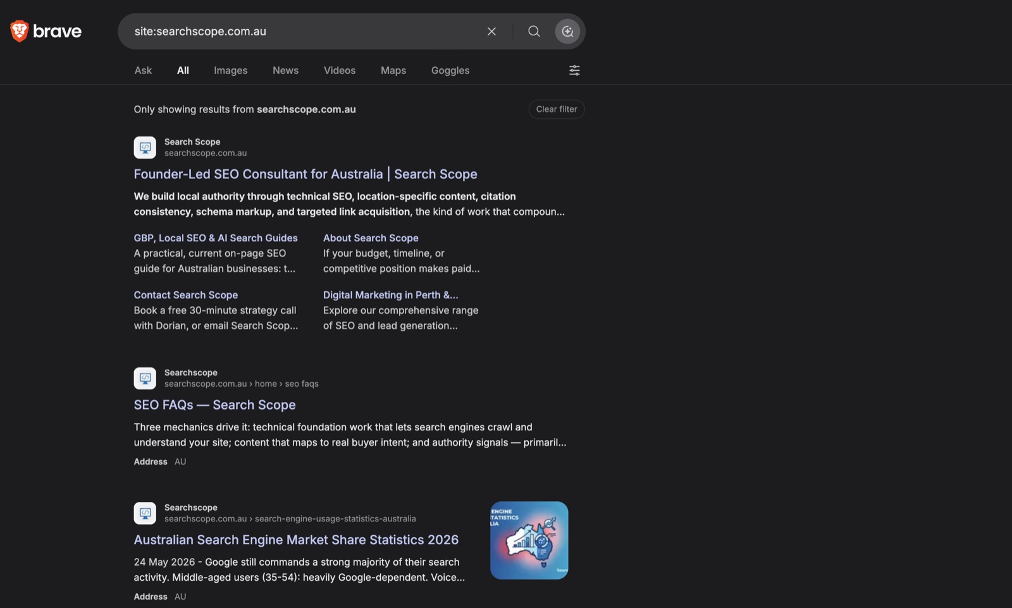Open SEO FAQs — Search Scope result
The image size is (1012, 608).
214,404
